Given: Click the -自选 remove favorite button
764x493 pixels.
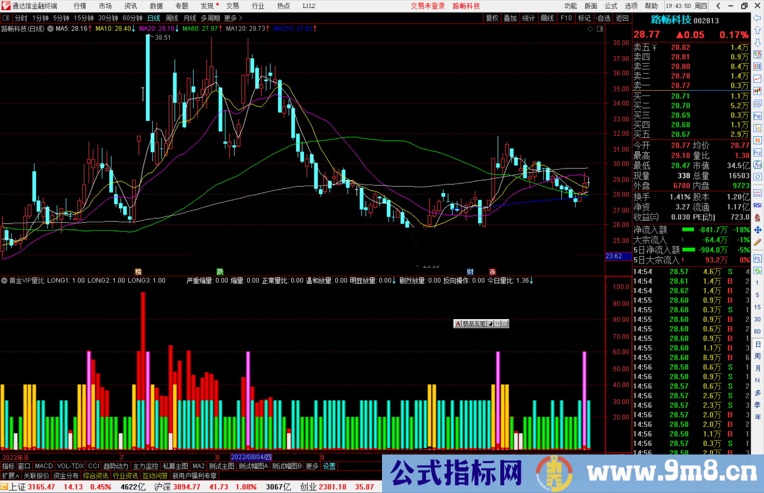Looking at the screenshot, I should pos(603,18).
